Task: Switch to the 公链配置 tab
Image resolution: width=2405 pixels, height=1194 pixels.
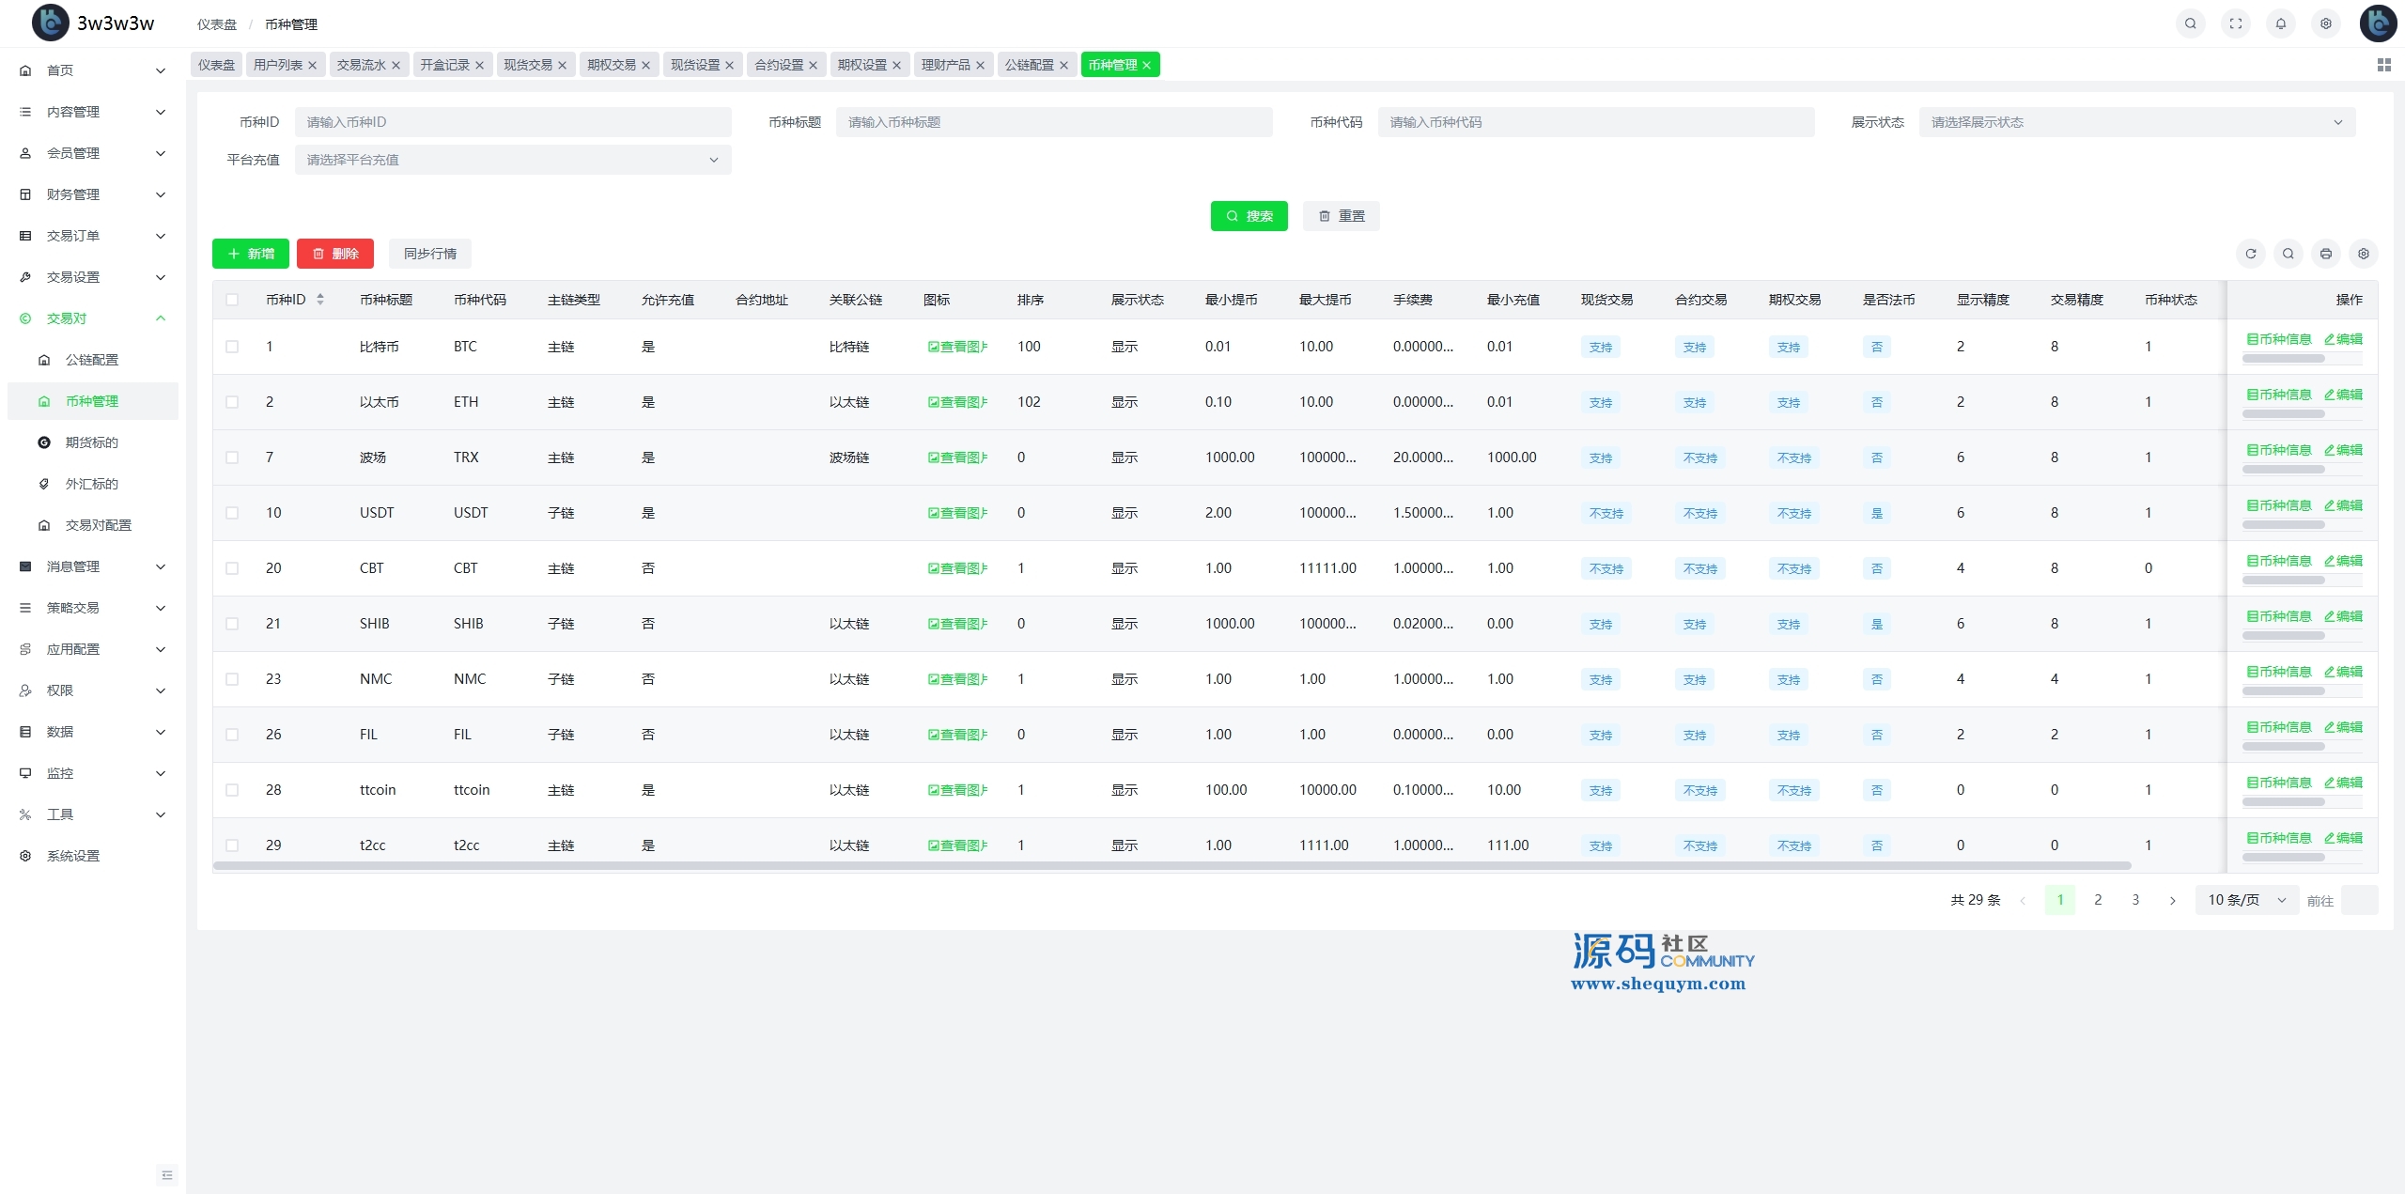Action: click(x=1029, y=65)
